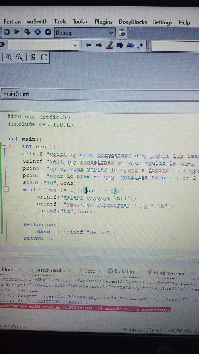Open the Tools+ menu
Viewport: 199px width, 354px height.
[x=80, y=22]
